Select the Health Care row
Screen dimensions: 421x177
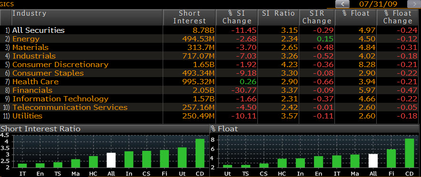click(210, 82)
